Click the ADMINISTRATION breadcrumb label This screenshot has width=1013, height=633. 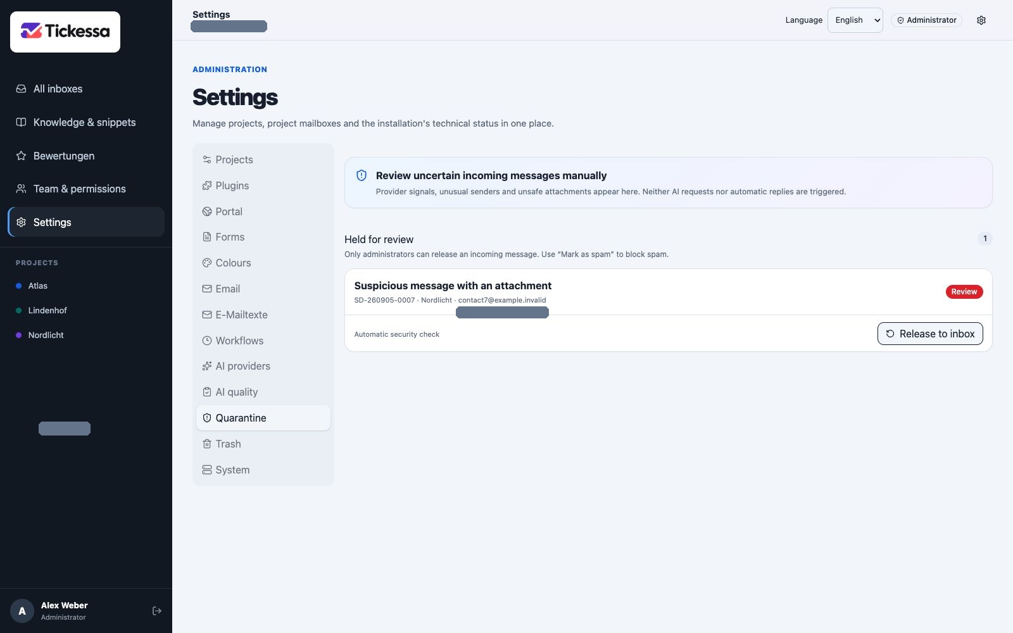coord(230,70)
